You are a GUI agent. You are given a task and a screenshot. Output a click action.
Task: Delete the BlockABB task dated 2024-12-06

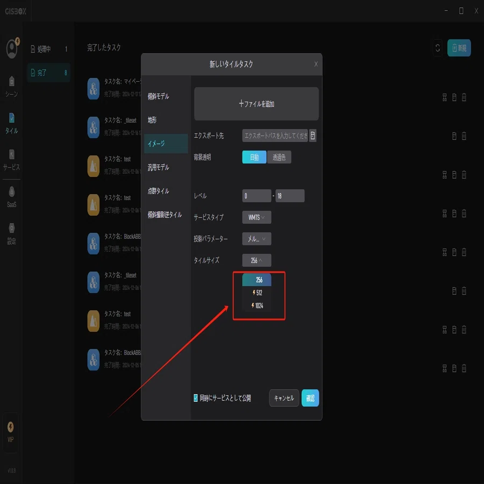(x=464, y=253)
